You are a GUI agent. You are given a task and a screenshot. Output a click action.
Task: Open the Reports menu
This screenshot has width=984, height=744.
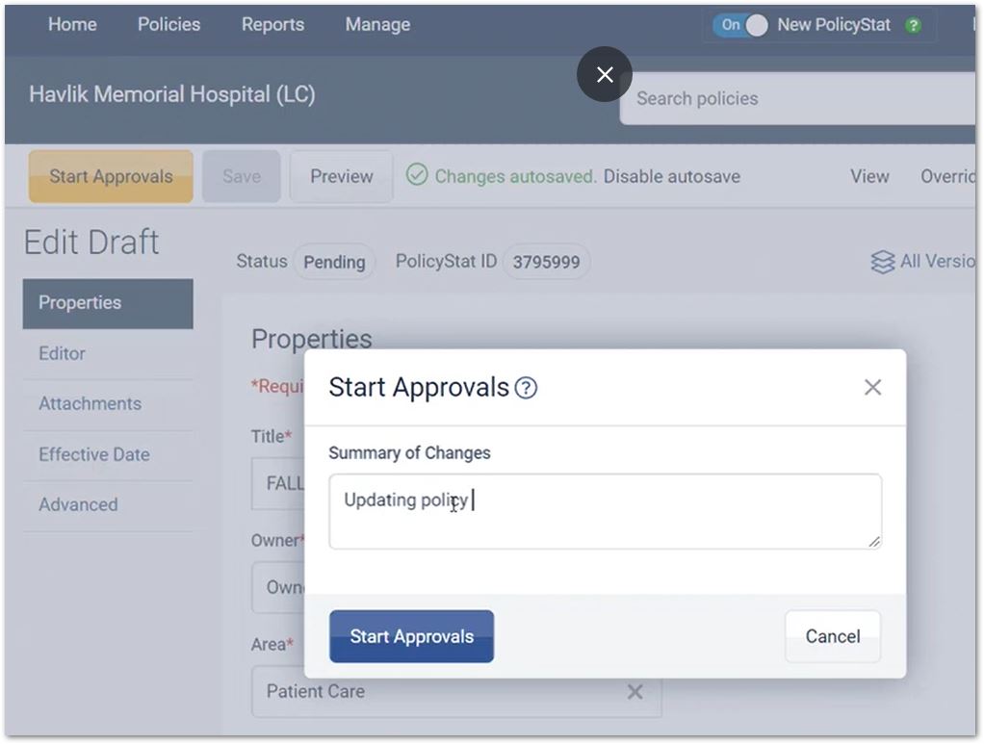(x=272, y=25)
